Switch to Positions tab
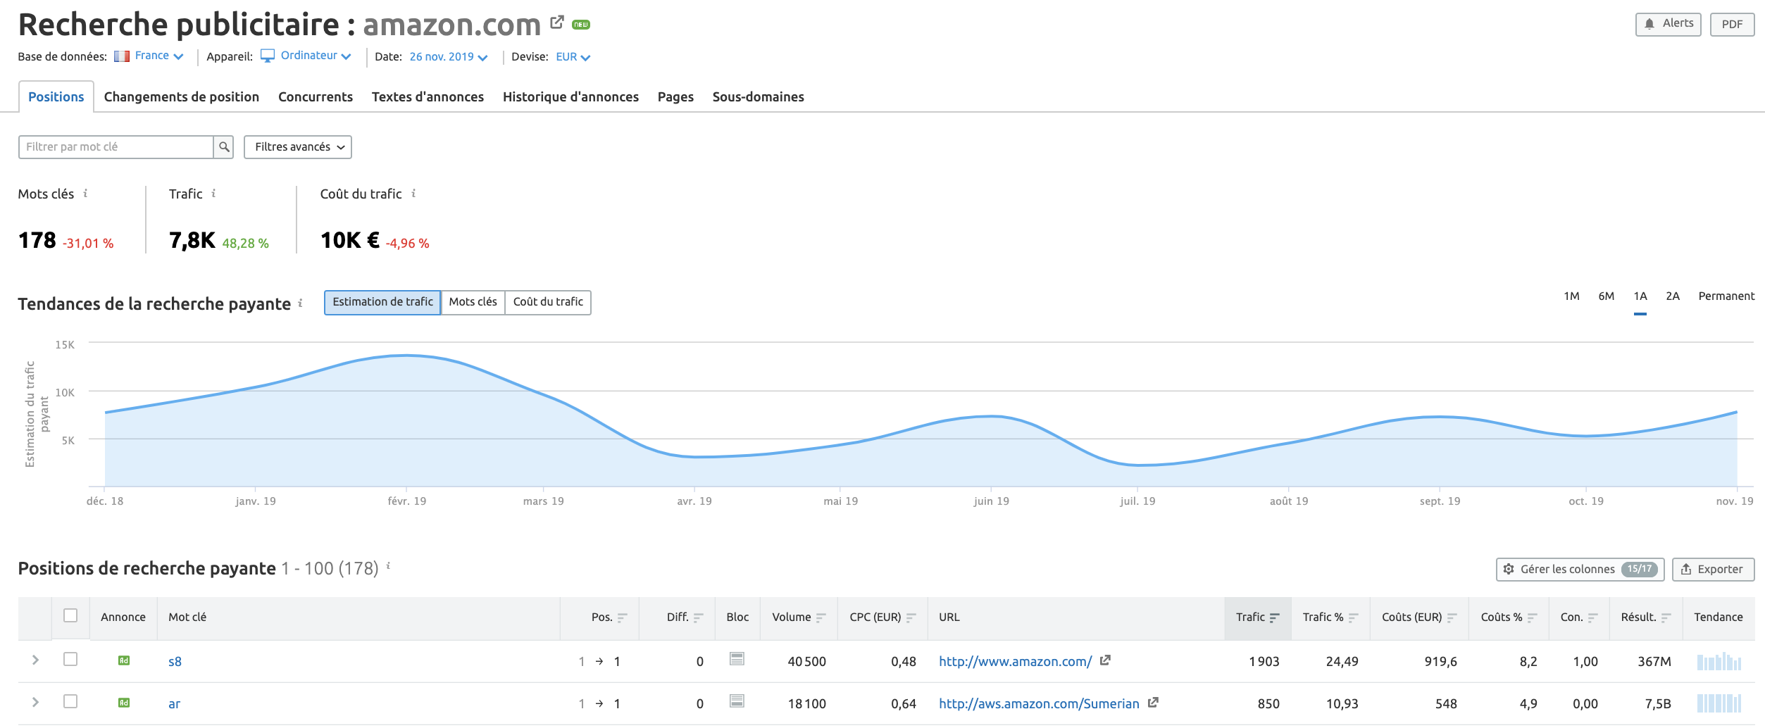The height and width of the screenshot is (728, 1765). pos(56,97)
